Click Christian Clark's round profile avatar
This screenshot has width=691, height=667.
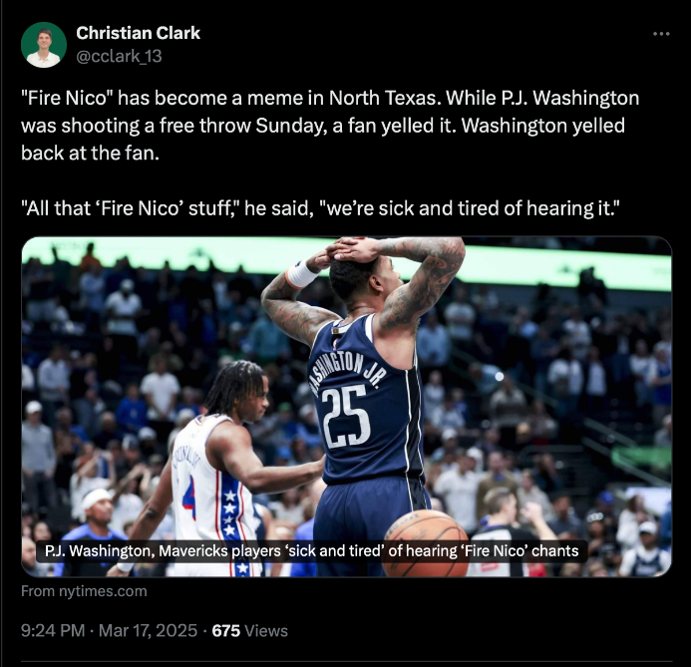(x=44, y=45)
